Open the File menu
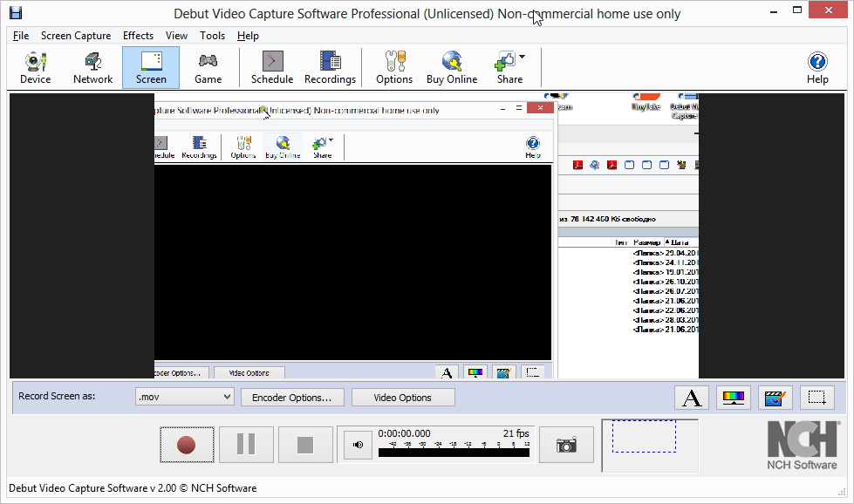 tap(21, 36)
